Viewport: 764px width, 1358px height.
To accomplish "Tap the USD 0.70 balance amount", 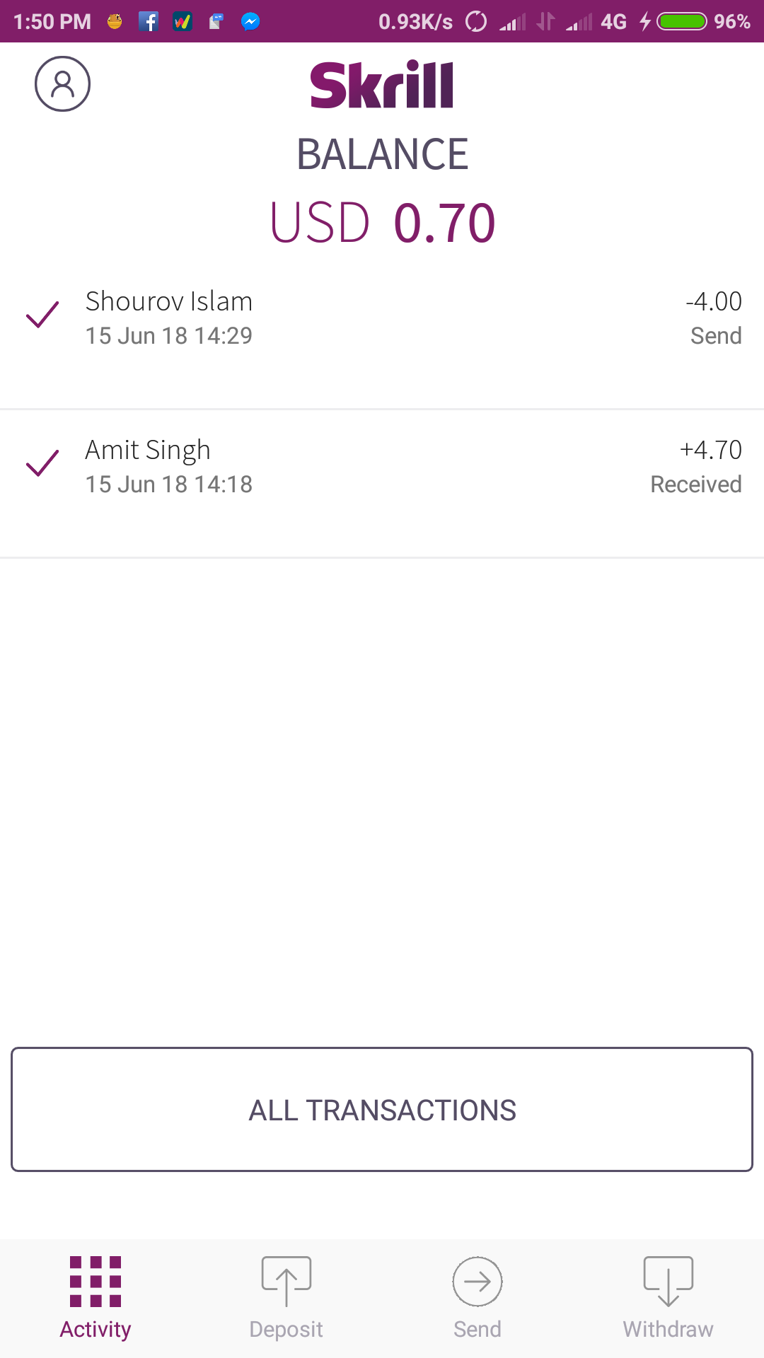I will click(383, 223).
